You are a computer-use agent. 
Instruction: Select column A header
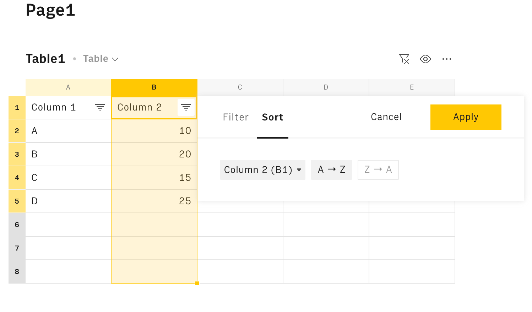(x=68, y=87)
